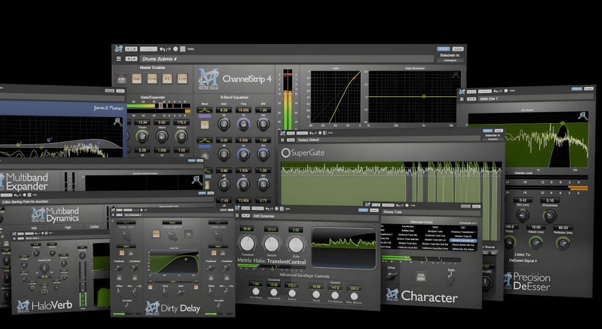The image size is (602, 329).
Task: Click the blue button in ChannelStrip top-right
Action: coord(443,49)
